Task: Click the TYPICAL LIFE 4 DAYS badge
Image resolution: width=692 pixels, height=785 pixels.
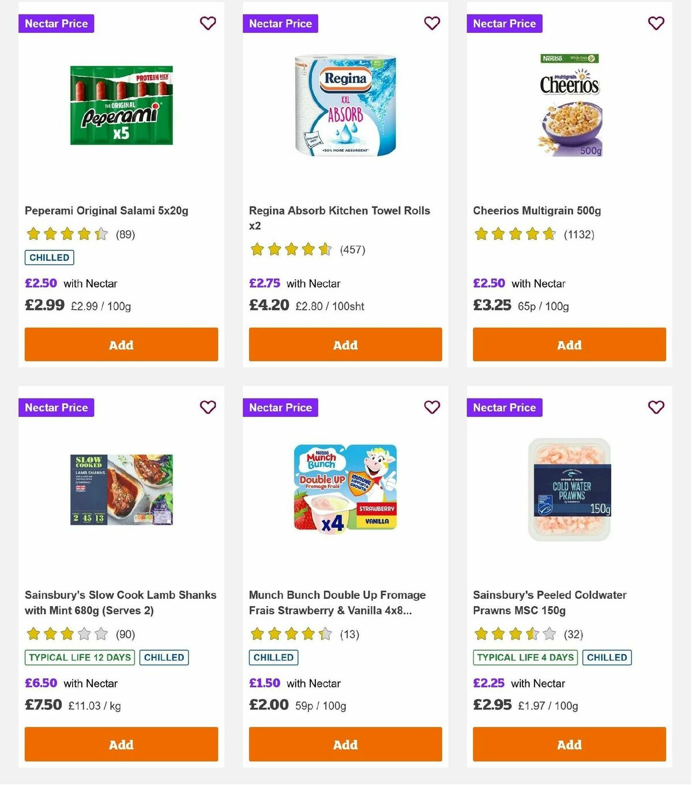Action: (525, 658)
